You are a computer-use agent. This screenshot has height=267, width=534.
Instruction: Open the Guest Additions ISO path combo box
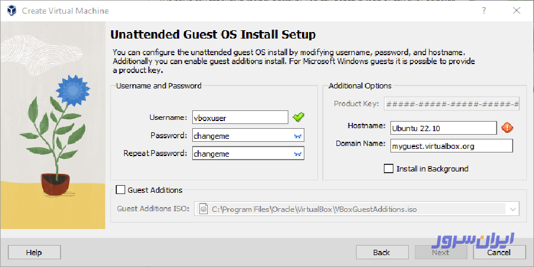pyautogui.click(x=357, y=209)
